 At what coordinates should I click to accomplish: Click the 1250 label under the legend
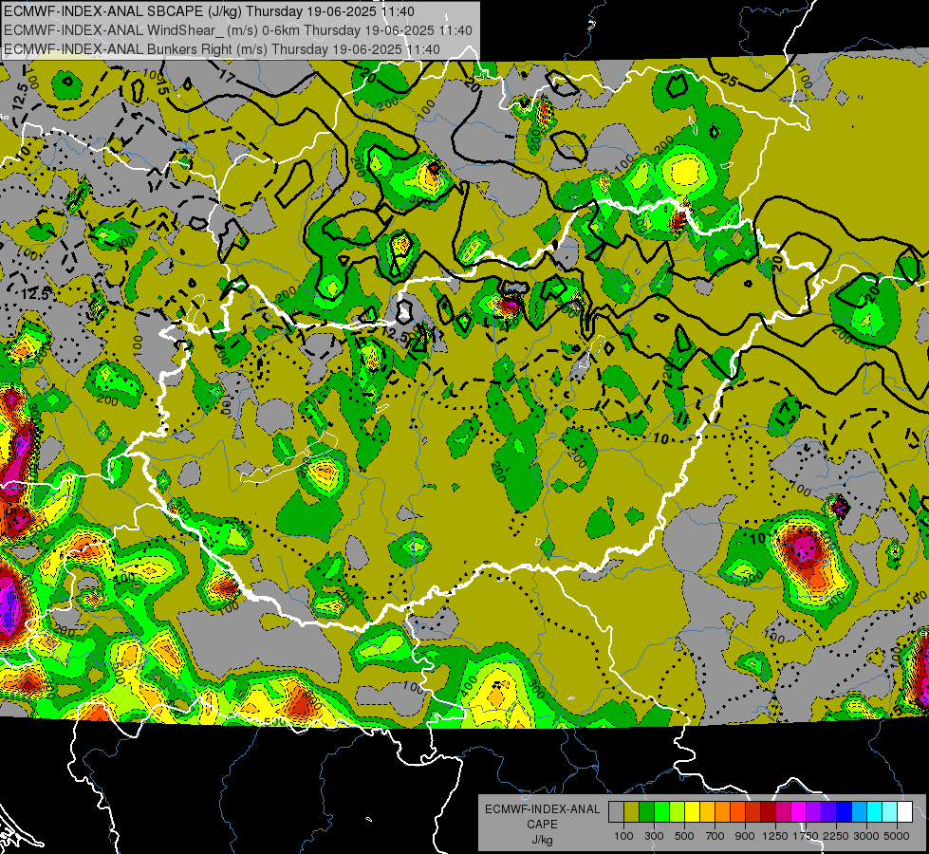coord(775,836)
